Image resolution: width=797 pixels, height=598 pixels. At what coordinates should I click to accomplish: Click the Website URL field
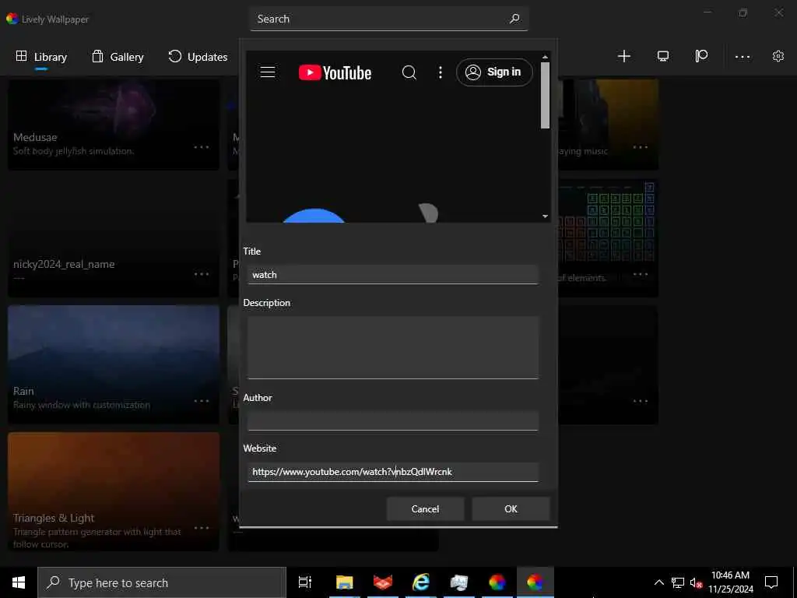pos(392,472)
